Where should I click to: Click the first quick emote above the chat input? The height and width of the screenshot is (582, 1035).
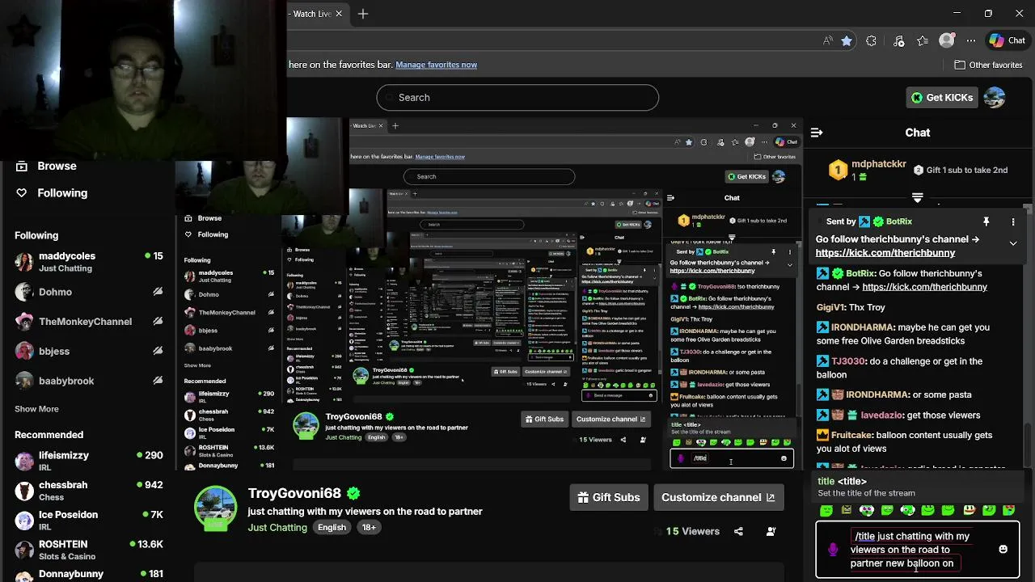point(826,511)
